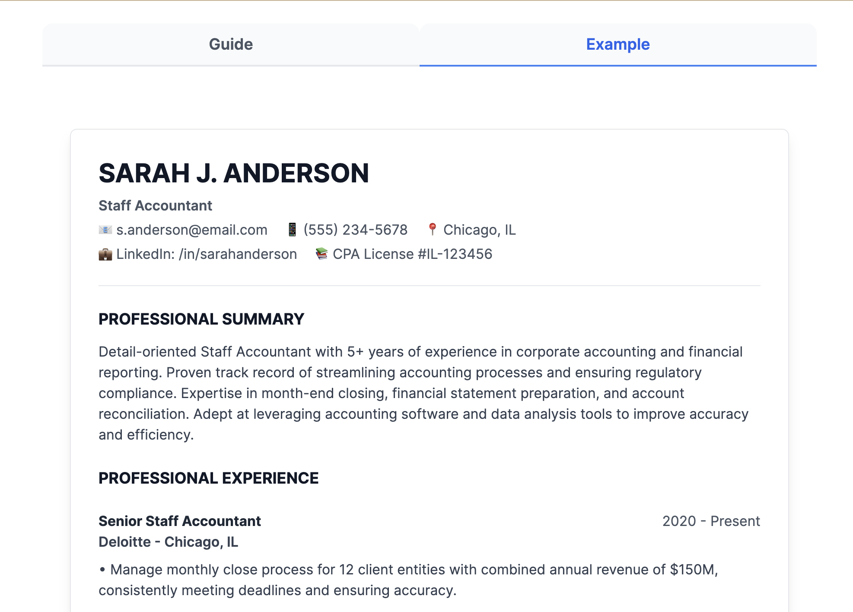The height and width of the screenshot is (612, 853).
Task: Click the PROFESSIONAL EXPERIENCE heading
Action: pyautogui.click(x=208, y=478)
